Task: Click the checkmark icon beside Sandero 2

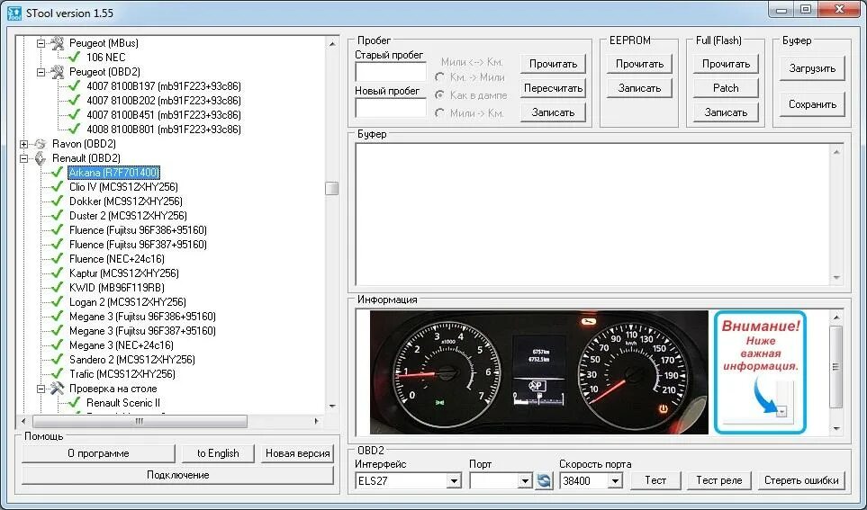Action: [x=57, y=359]
